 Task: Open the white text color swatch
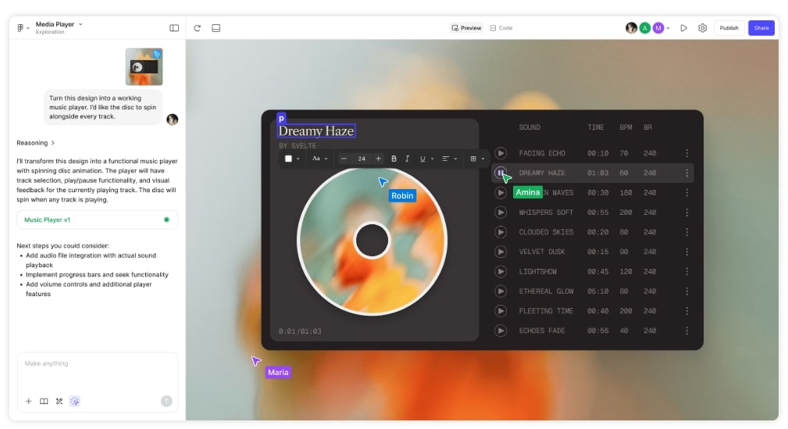(x=291, y=159)
